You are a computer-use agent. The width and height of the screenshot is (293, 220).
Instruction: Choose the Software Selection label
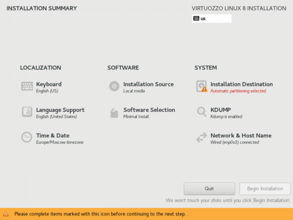coord(149,110)
